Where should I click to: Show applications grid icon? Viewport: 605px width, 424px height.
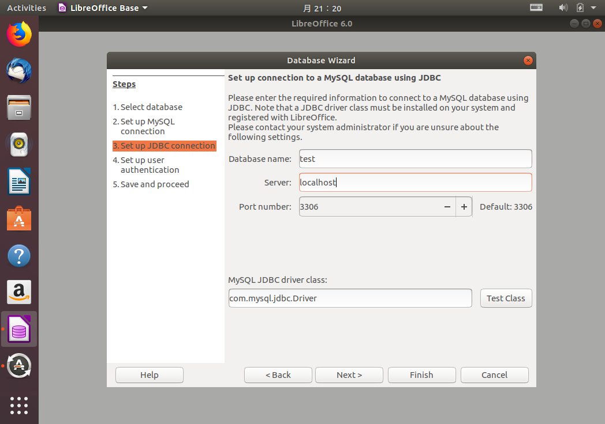pyautogui.click(x=19, y=406)
